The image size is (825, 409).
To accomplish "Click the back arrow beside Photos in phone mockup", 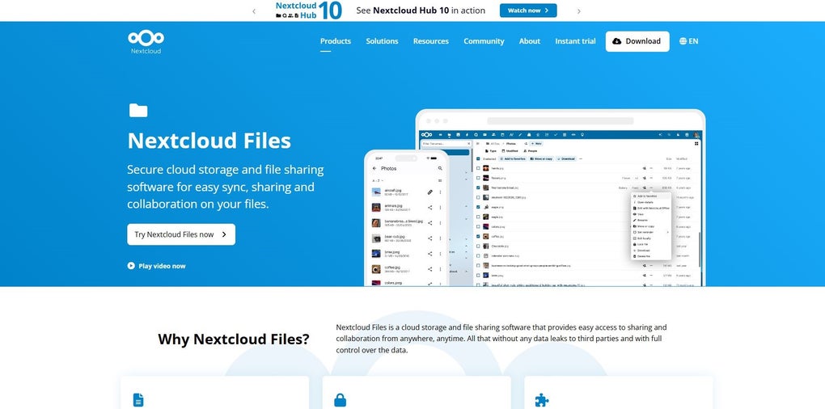I will 374,168.
